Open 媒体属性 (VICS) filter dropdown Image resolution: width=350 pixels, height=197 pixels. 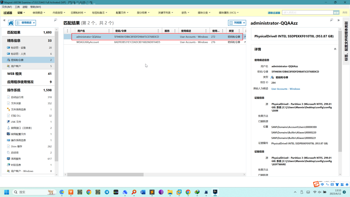click(x=228, y=13)
